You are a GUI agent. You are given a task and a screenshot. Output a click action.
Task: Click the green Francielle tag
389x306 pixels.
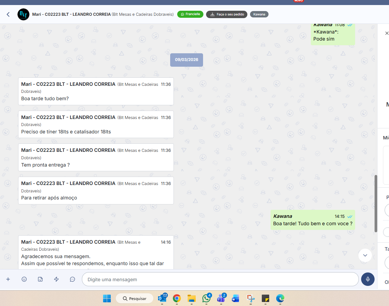tap(190, 14)
